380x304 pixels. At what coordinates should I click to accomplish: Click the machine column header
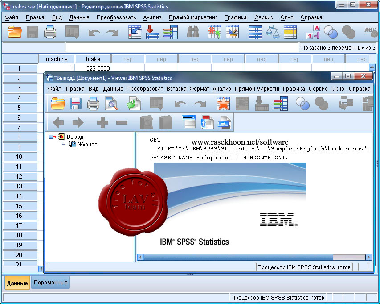pyautogui.click(x=57, y=59)
